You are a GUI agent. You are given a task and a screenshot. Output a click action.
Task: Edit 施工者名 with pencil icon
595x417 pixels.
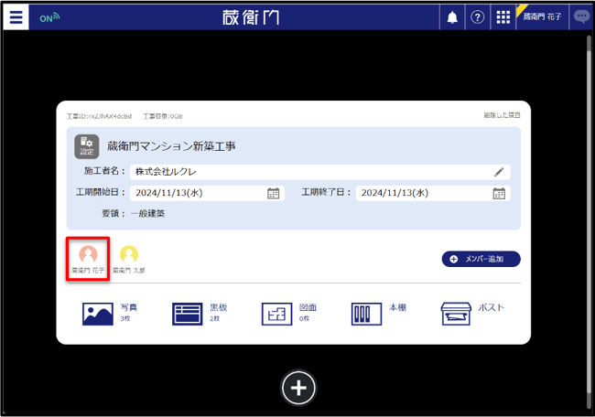(499, 172)
